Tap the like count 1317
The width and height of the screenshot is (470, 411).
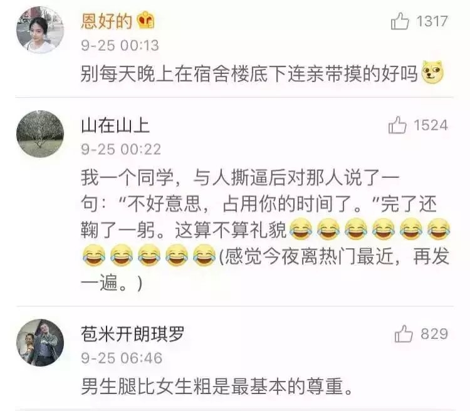click(432, 21)
